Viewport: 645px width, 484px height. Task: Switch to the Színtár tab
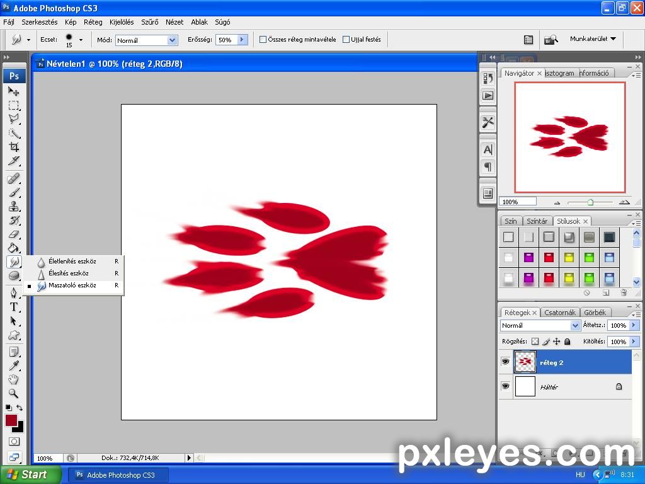[537, 221]
